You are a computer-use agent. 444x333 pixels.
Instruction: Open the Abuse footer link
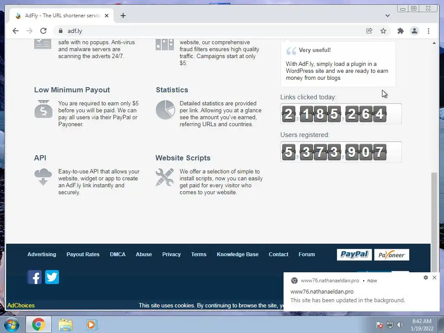click(144, 254)
